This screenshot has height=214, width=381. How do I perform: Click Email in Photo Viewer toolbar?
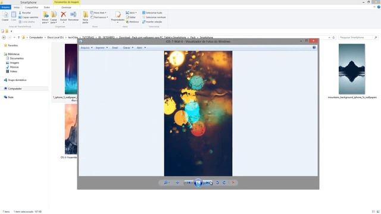click(115, 48)
